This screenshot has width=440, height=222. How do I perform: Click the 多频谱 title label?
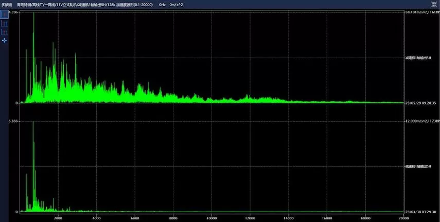pos(7,4)
